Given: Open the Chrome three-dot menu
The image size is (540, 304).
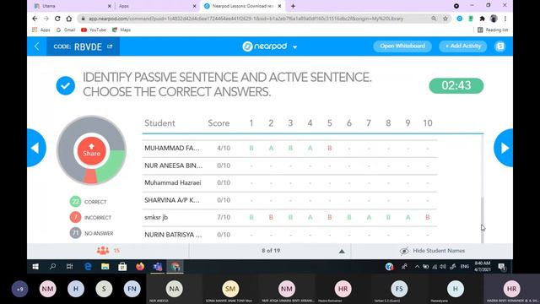Looking at the screenshot, I should (x=505, y=19).
